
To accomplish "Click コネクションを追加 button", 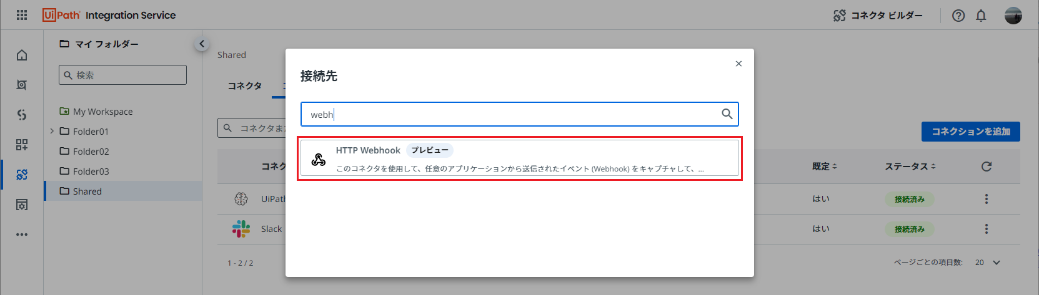I will pos(971,132).
